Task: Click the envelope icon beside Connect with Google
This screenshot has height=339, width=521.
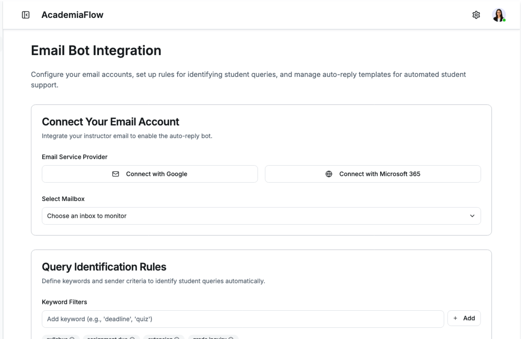Action: (116, 174)
